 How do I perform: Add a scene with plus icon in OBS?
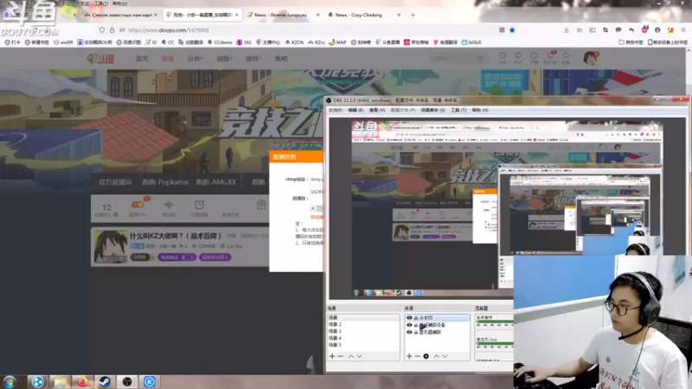332,356
